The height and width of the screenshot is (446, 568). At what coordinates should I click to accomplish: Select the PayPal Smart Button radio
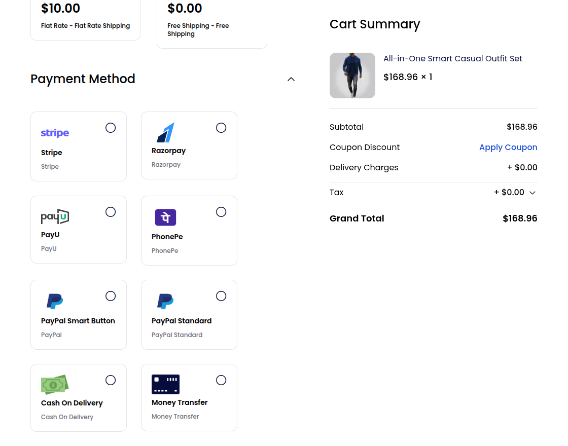(x=111, y=296)
